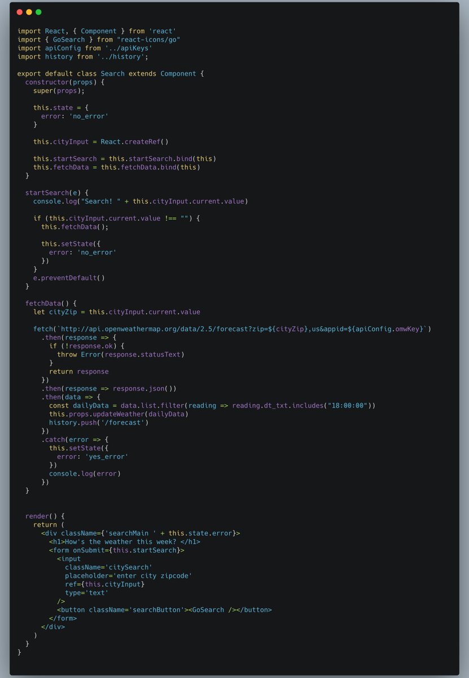Image resolution: width=469 pixels, height=678 pixels.
Task: Click the "history.push('/forecast')" line
Action: pos(99,423)
